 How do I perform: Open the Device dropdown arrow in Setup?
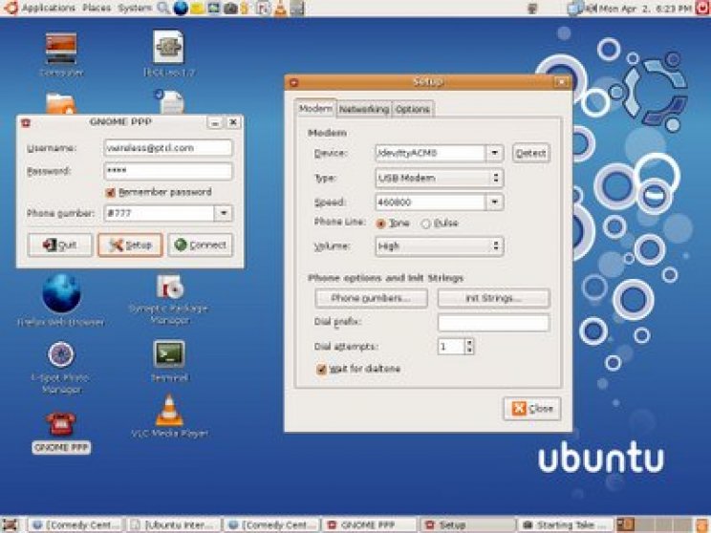495,153
